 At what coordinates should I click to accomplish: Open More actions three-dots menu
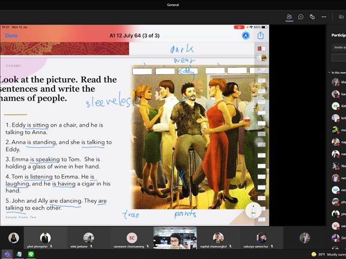(324, 17)
